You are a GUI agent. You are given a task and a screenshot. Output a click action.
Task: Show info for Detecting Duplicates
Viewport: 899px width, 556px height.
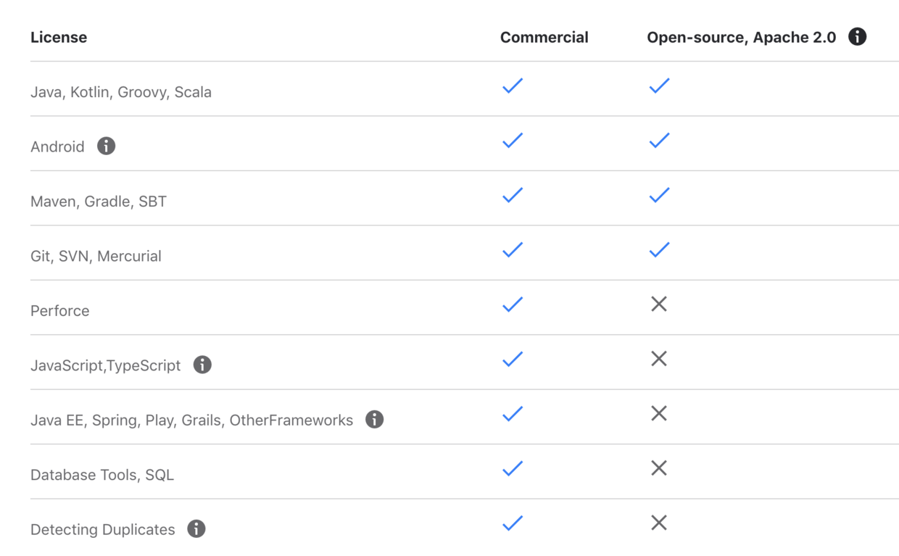click(x=196, y=528)
